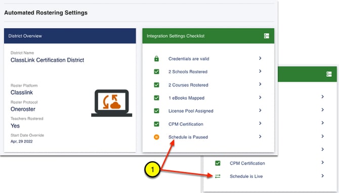Expand the 2 Schools Rostered row chevron

[x=260, y=71]
